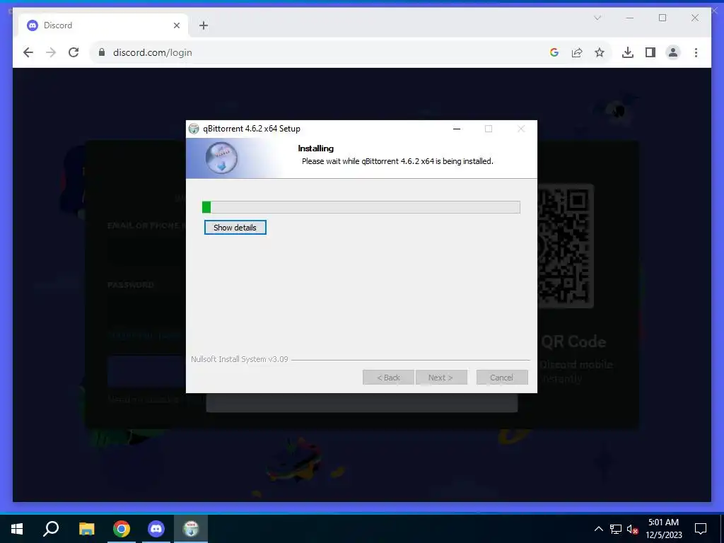Viewport: 724px width, 543px height.
Task: Click the installation progress bar
Action: tap(361, 207)
